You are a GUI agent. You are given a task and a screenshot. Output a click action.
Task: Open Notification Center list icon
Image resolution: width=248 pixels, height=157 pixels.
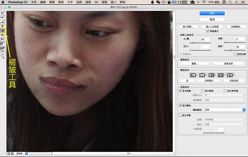tap(243, 2)
